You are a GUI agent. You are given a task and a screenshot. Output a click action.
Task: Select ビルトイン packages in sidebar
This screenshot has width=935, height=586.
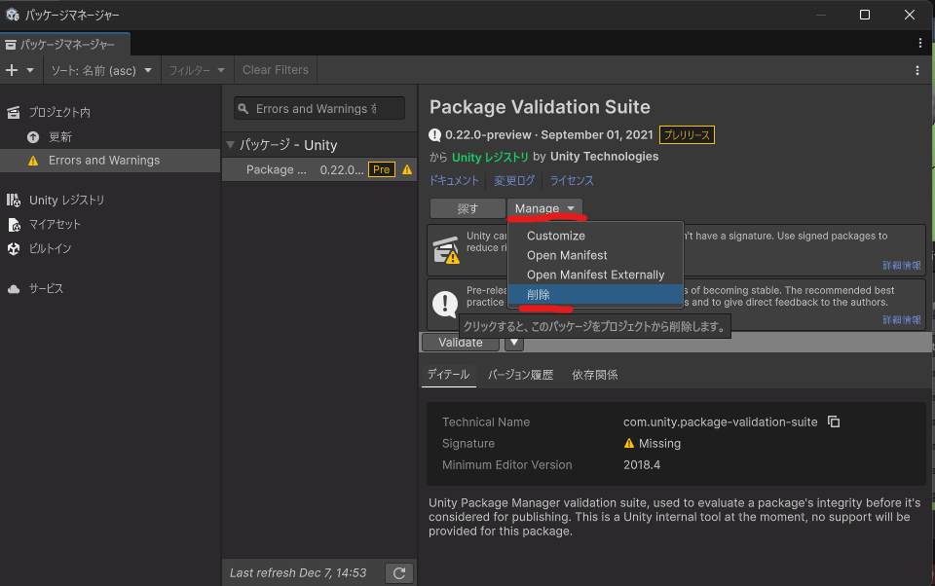tap(50, 248)
